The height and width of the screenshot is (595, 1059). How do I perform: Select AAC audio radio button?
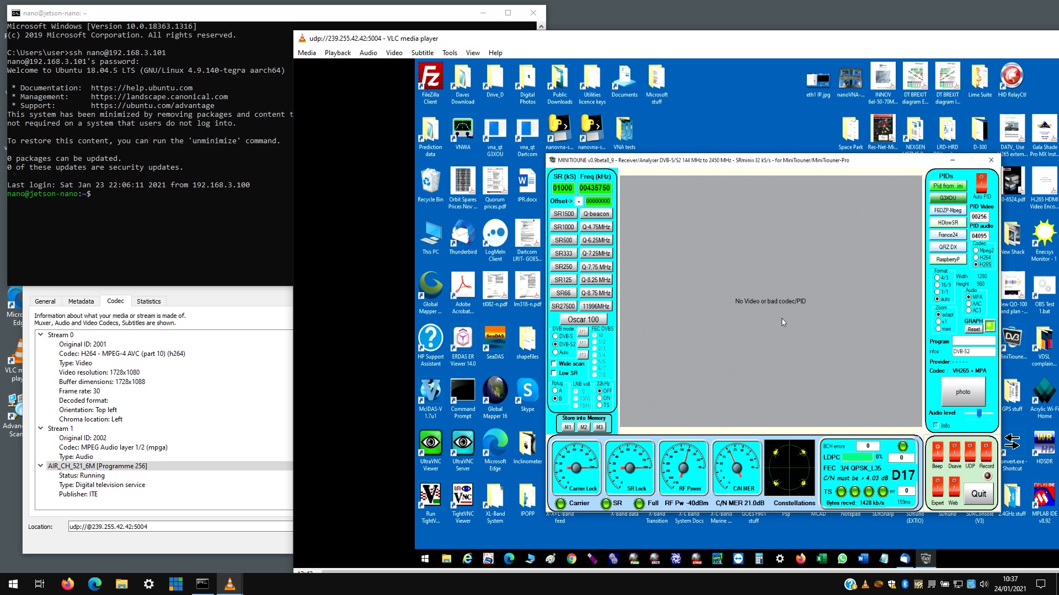coord(969,304)
